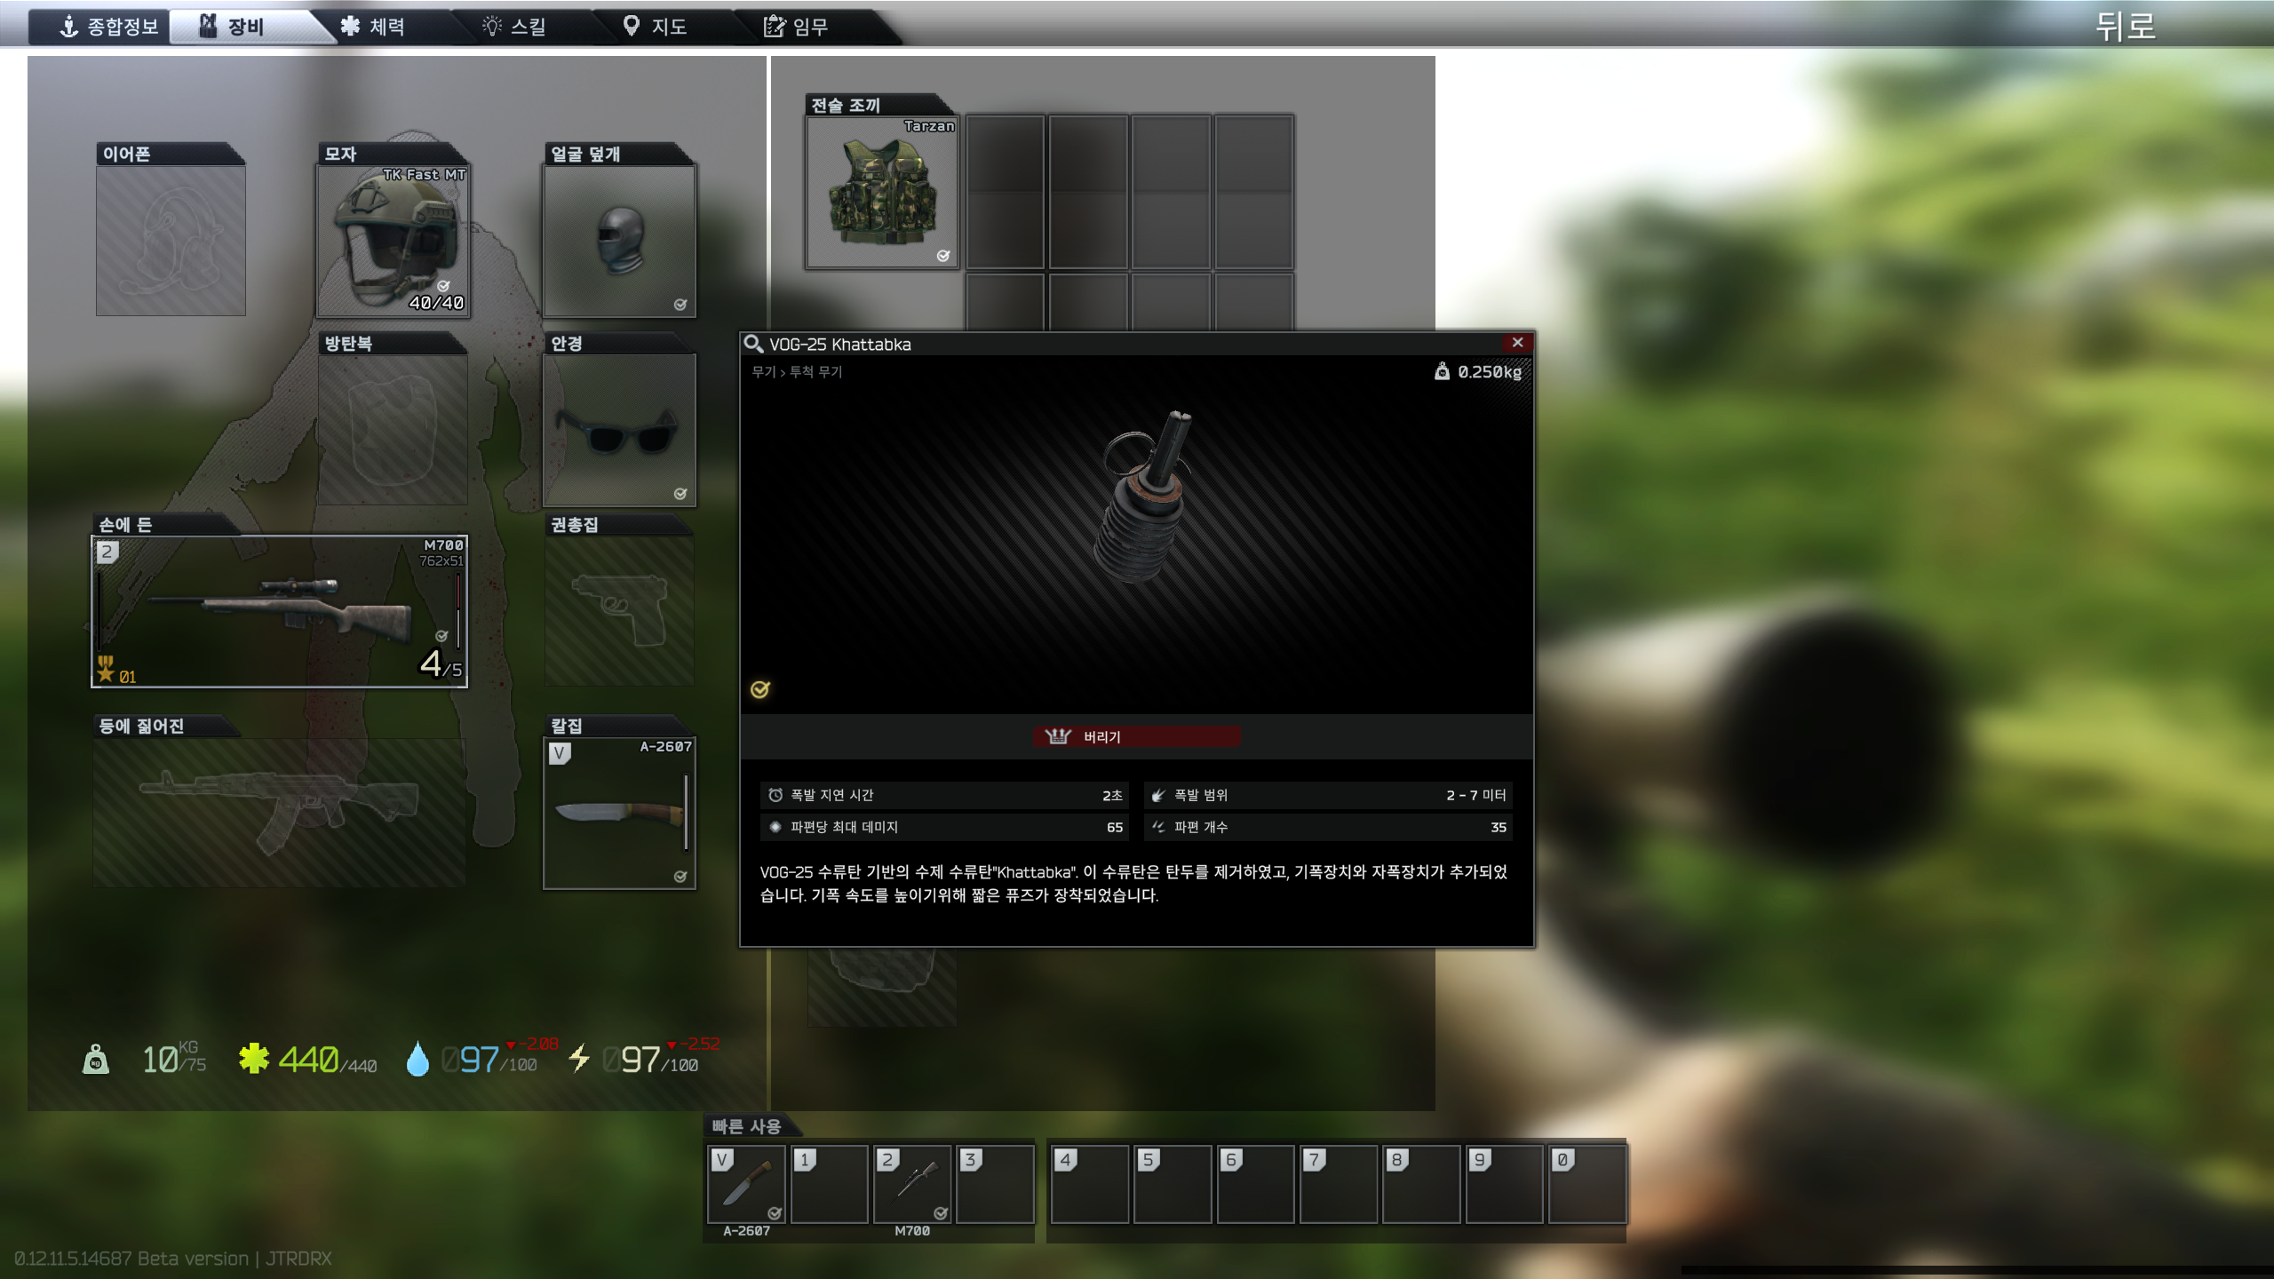This screenshot has height=1279, width=2274.
Task: Click the A-2607 knife in sheath slot
Action: 619,813
